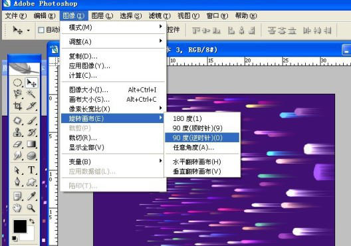Screen dimensions: 351x246
Task: Rotate canvas 90 度(逆时针)
Action: 202,138
